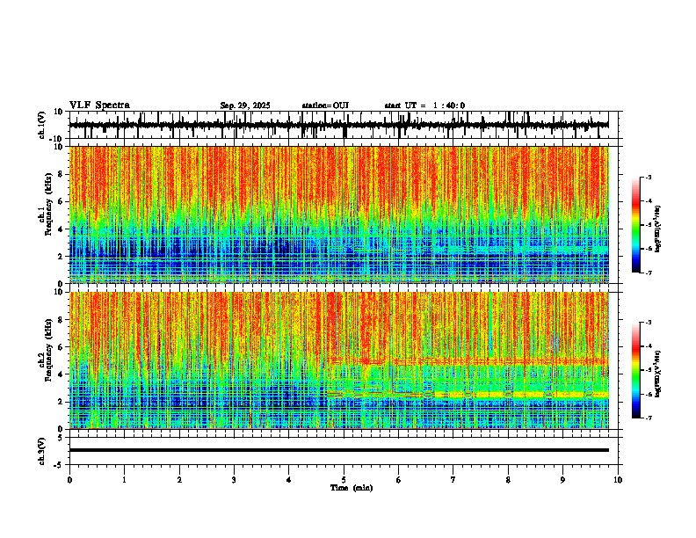
Task: Click the "VLF Spectra" plot title
Action: click(99, 105)
